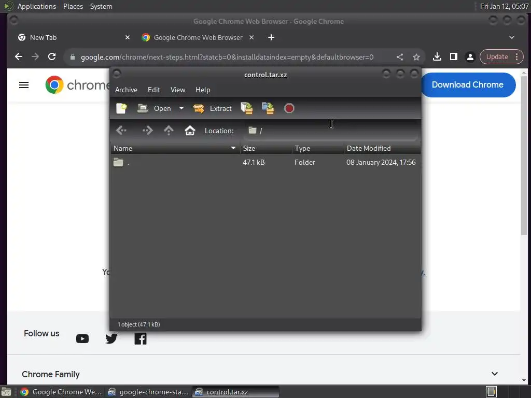The width and height of the screenshot is (531, 398).
Task: Click the red Stop operation icon
Action: (289, 109)
